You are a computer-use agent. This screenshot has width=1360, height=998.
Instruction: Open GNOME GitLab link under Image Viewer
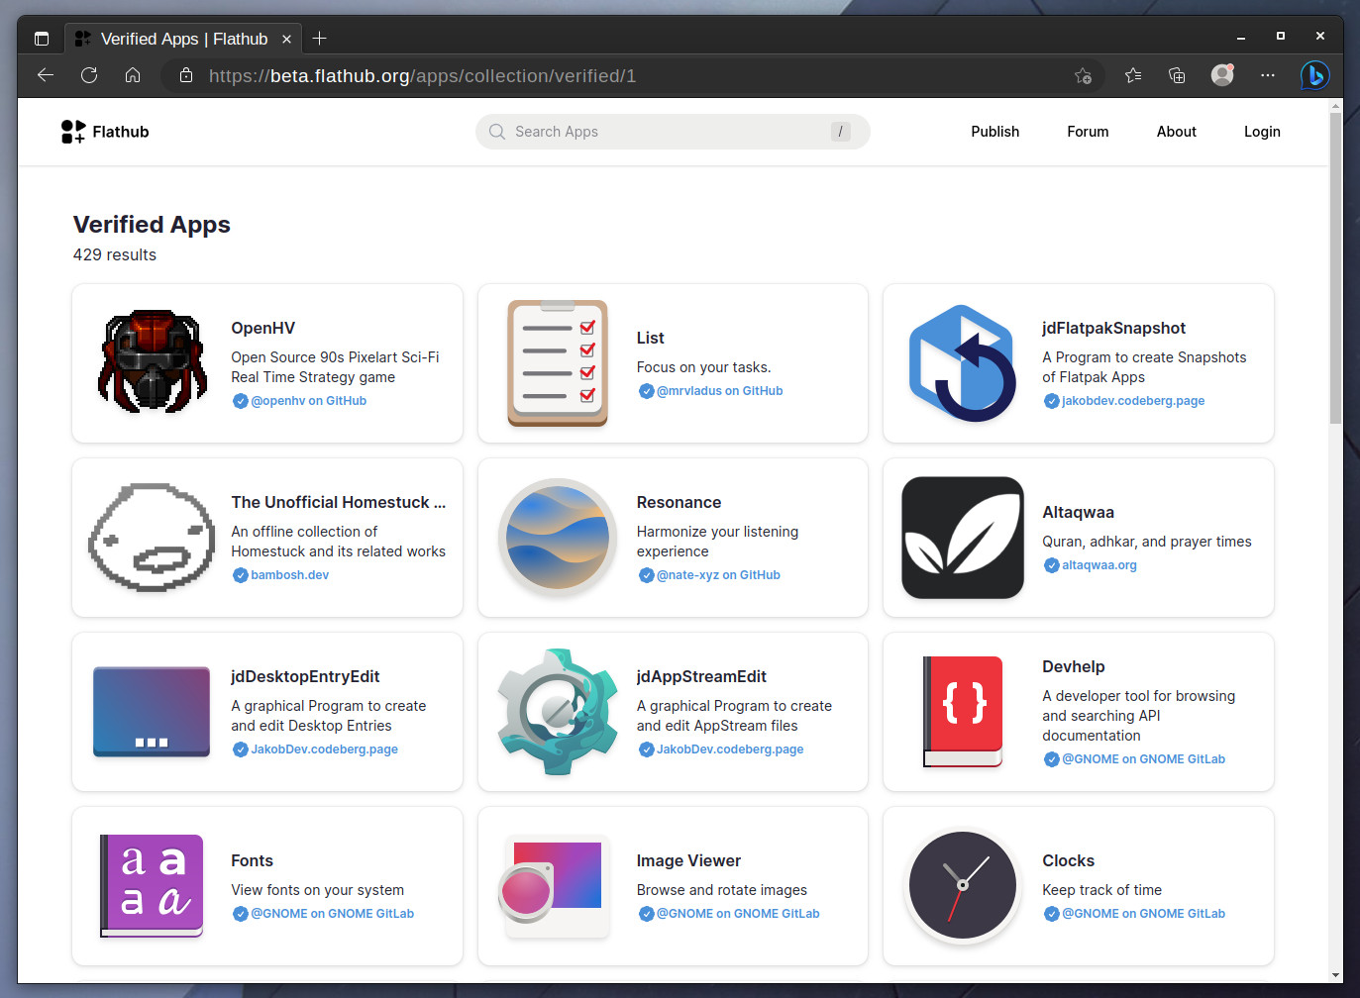click(738, 914)
